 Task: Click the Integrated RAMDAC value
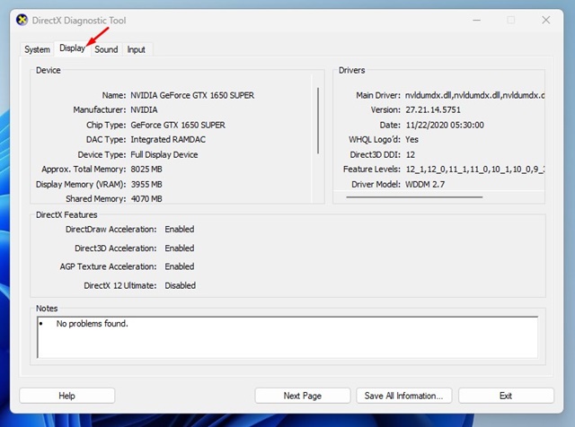pyautogui.click(x=168, y=140)
